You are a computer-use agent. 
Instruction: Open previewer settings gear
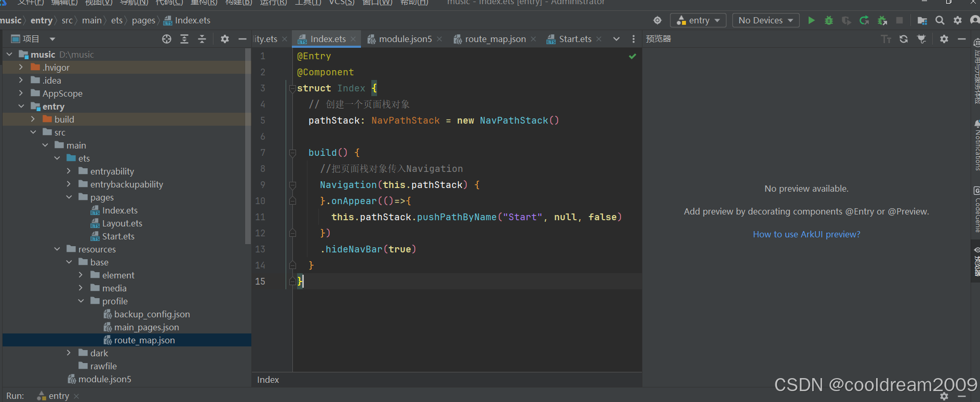tap(944, 39)
